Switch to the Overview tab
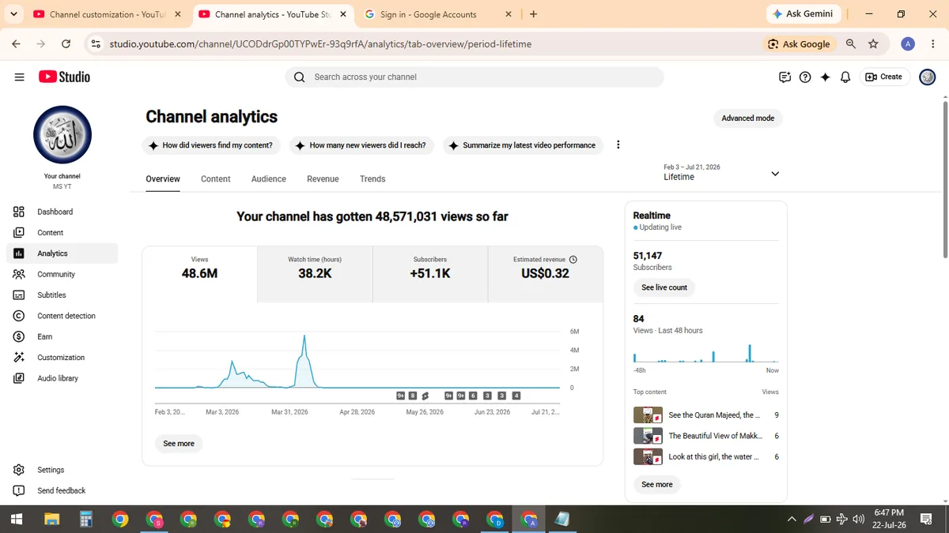The image size is (949, 533). point(163,179)
